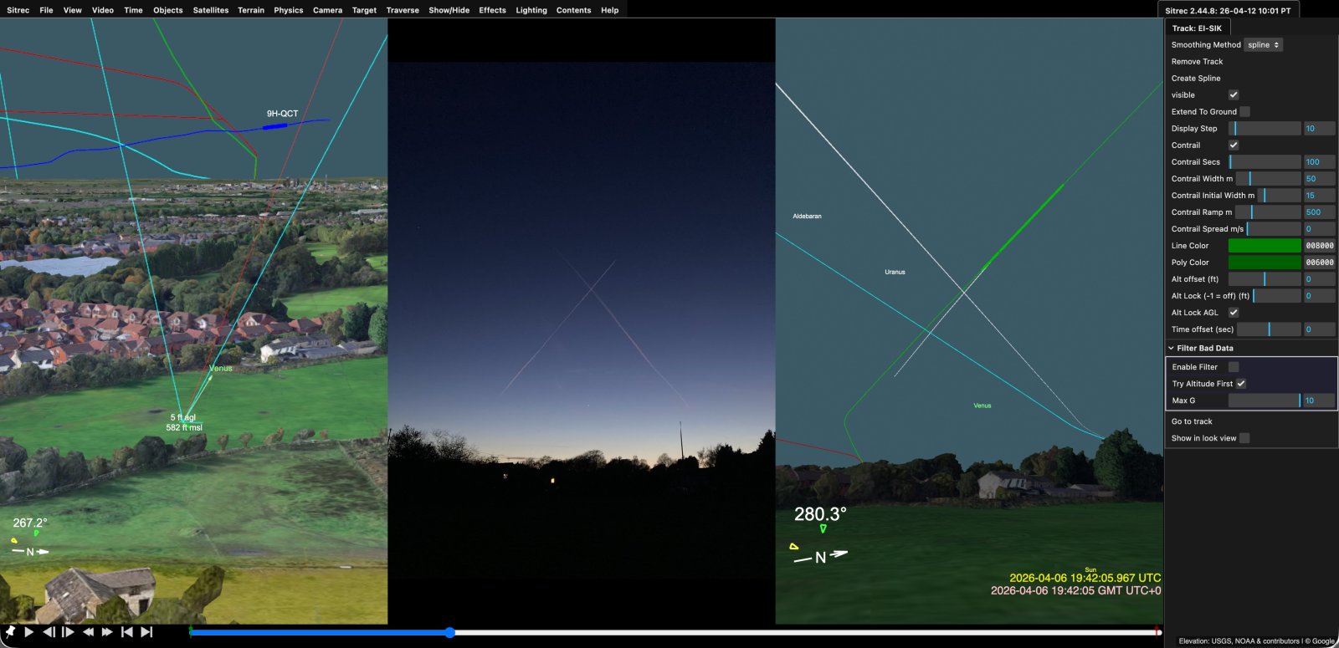The height and width of the screenshot is (648, 1339).
Task: Check the Enable Filter checkbox
Action: pos(1234,367)
